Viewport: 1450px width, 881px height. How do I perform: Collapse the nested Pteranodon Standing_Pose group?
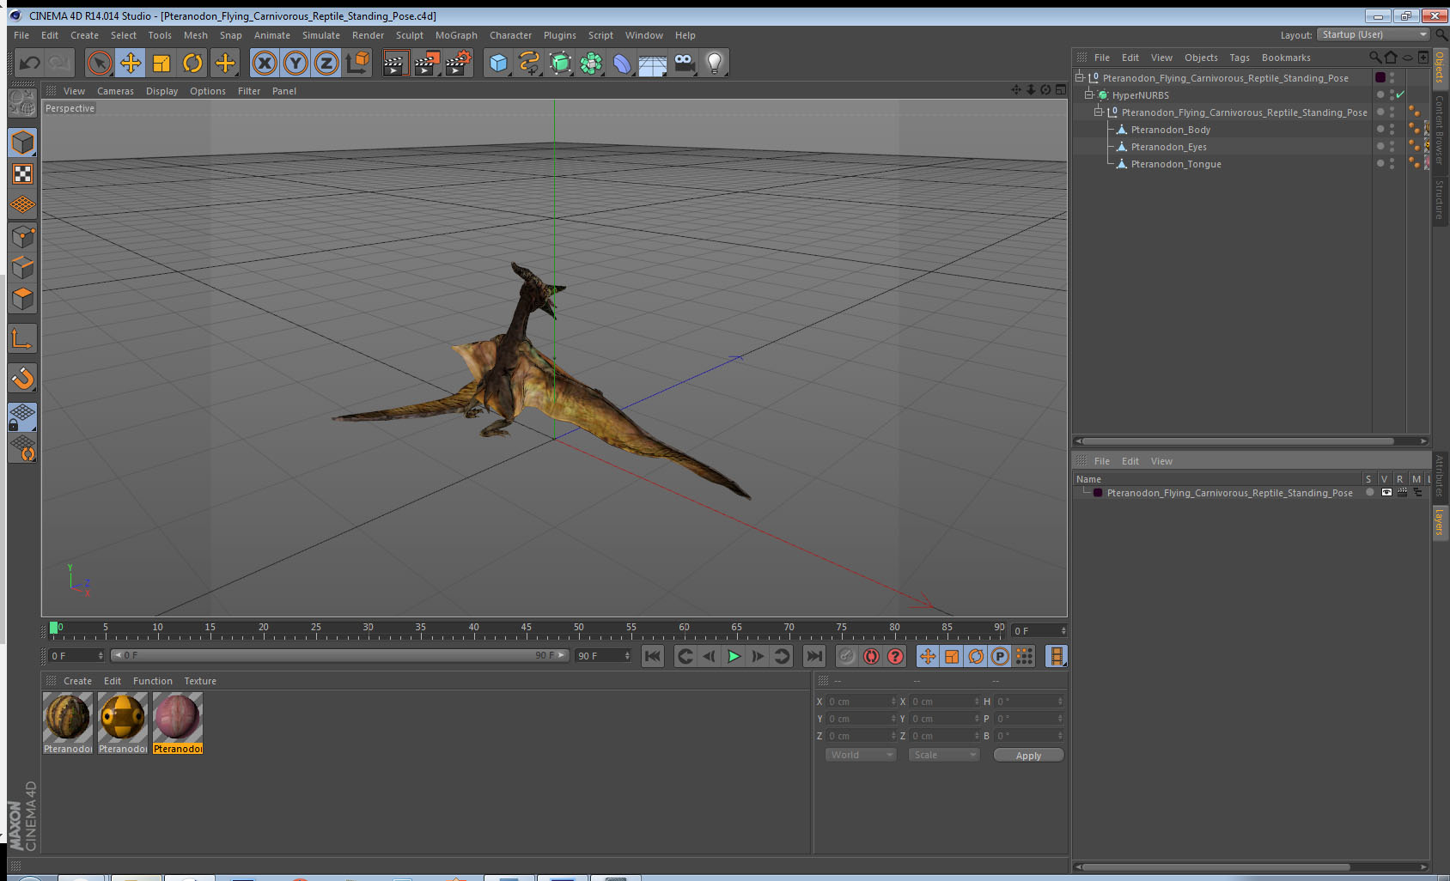[x=1098, y=112]
